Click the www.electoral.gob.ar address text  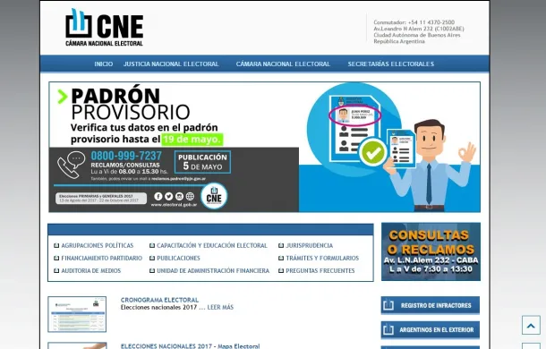[x=174, y=205]
